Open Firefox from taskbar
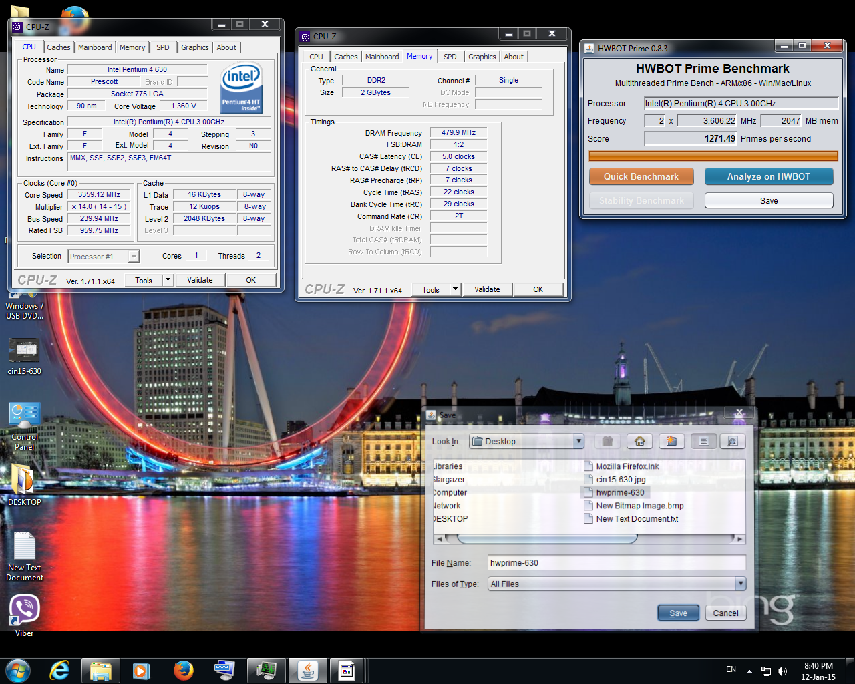 [x=183, y=670]
